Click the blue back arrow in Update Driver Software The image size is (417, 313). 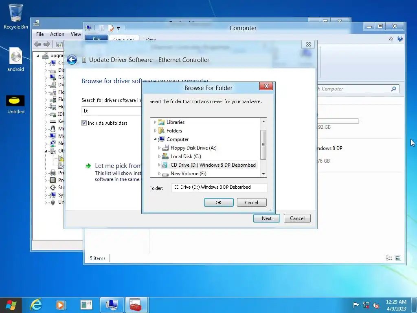click(72, 60)
